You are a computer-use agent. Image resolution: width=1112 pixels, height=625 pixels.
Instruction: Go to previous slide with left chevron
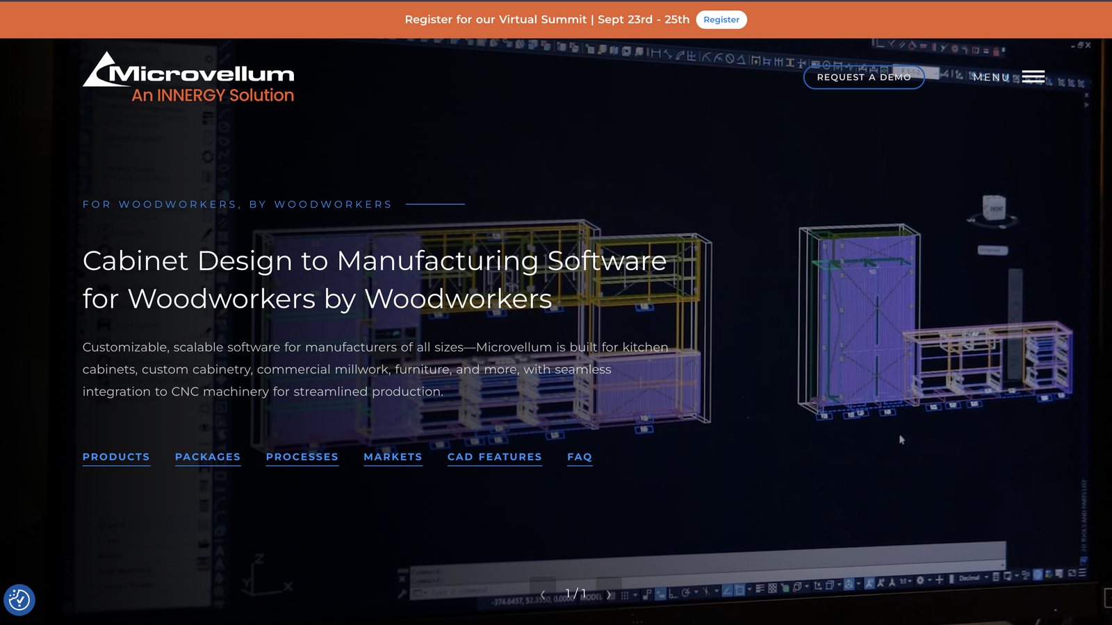pos(543,594)
